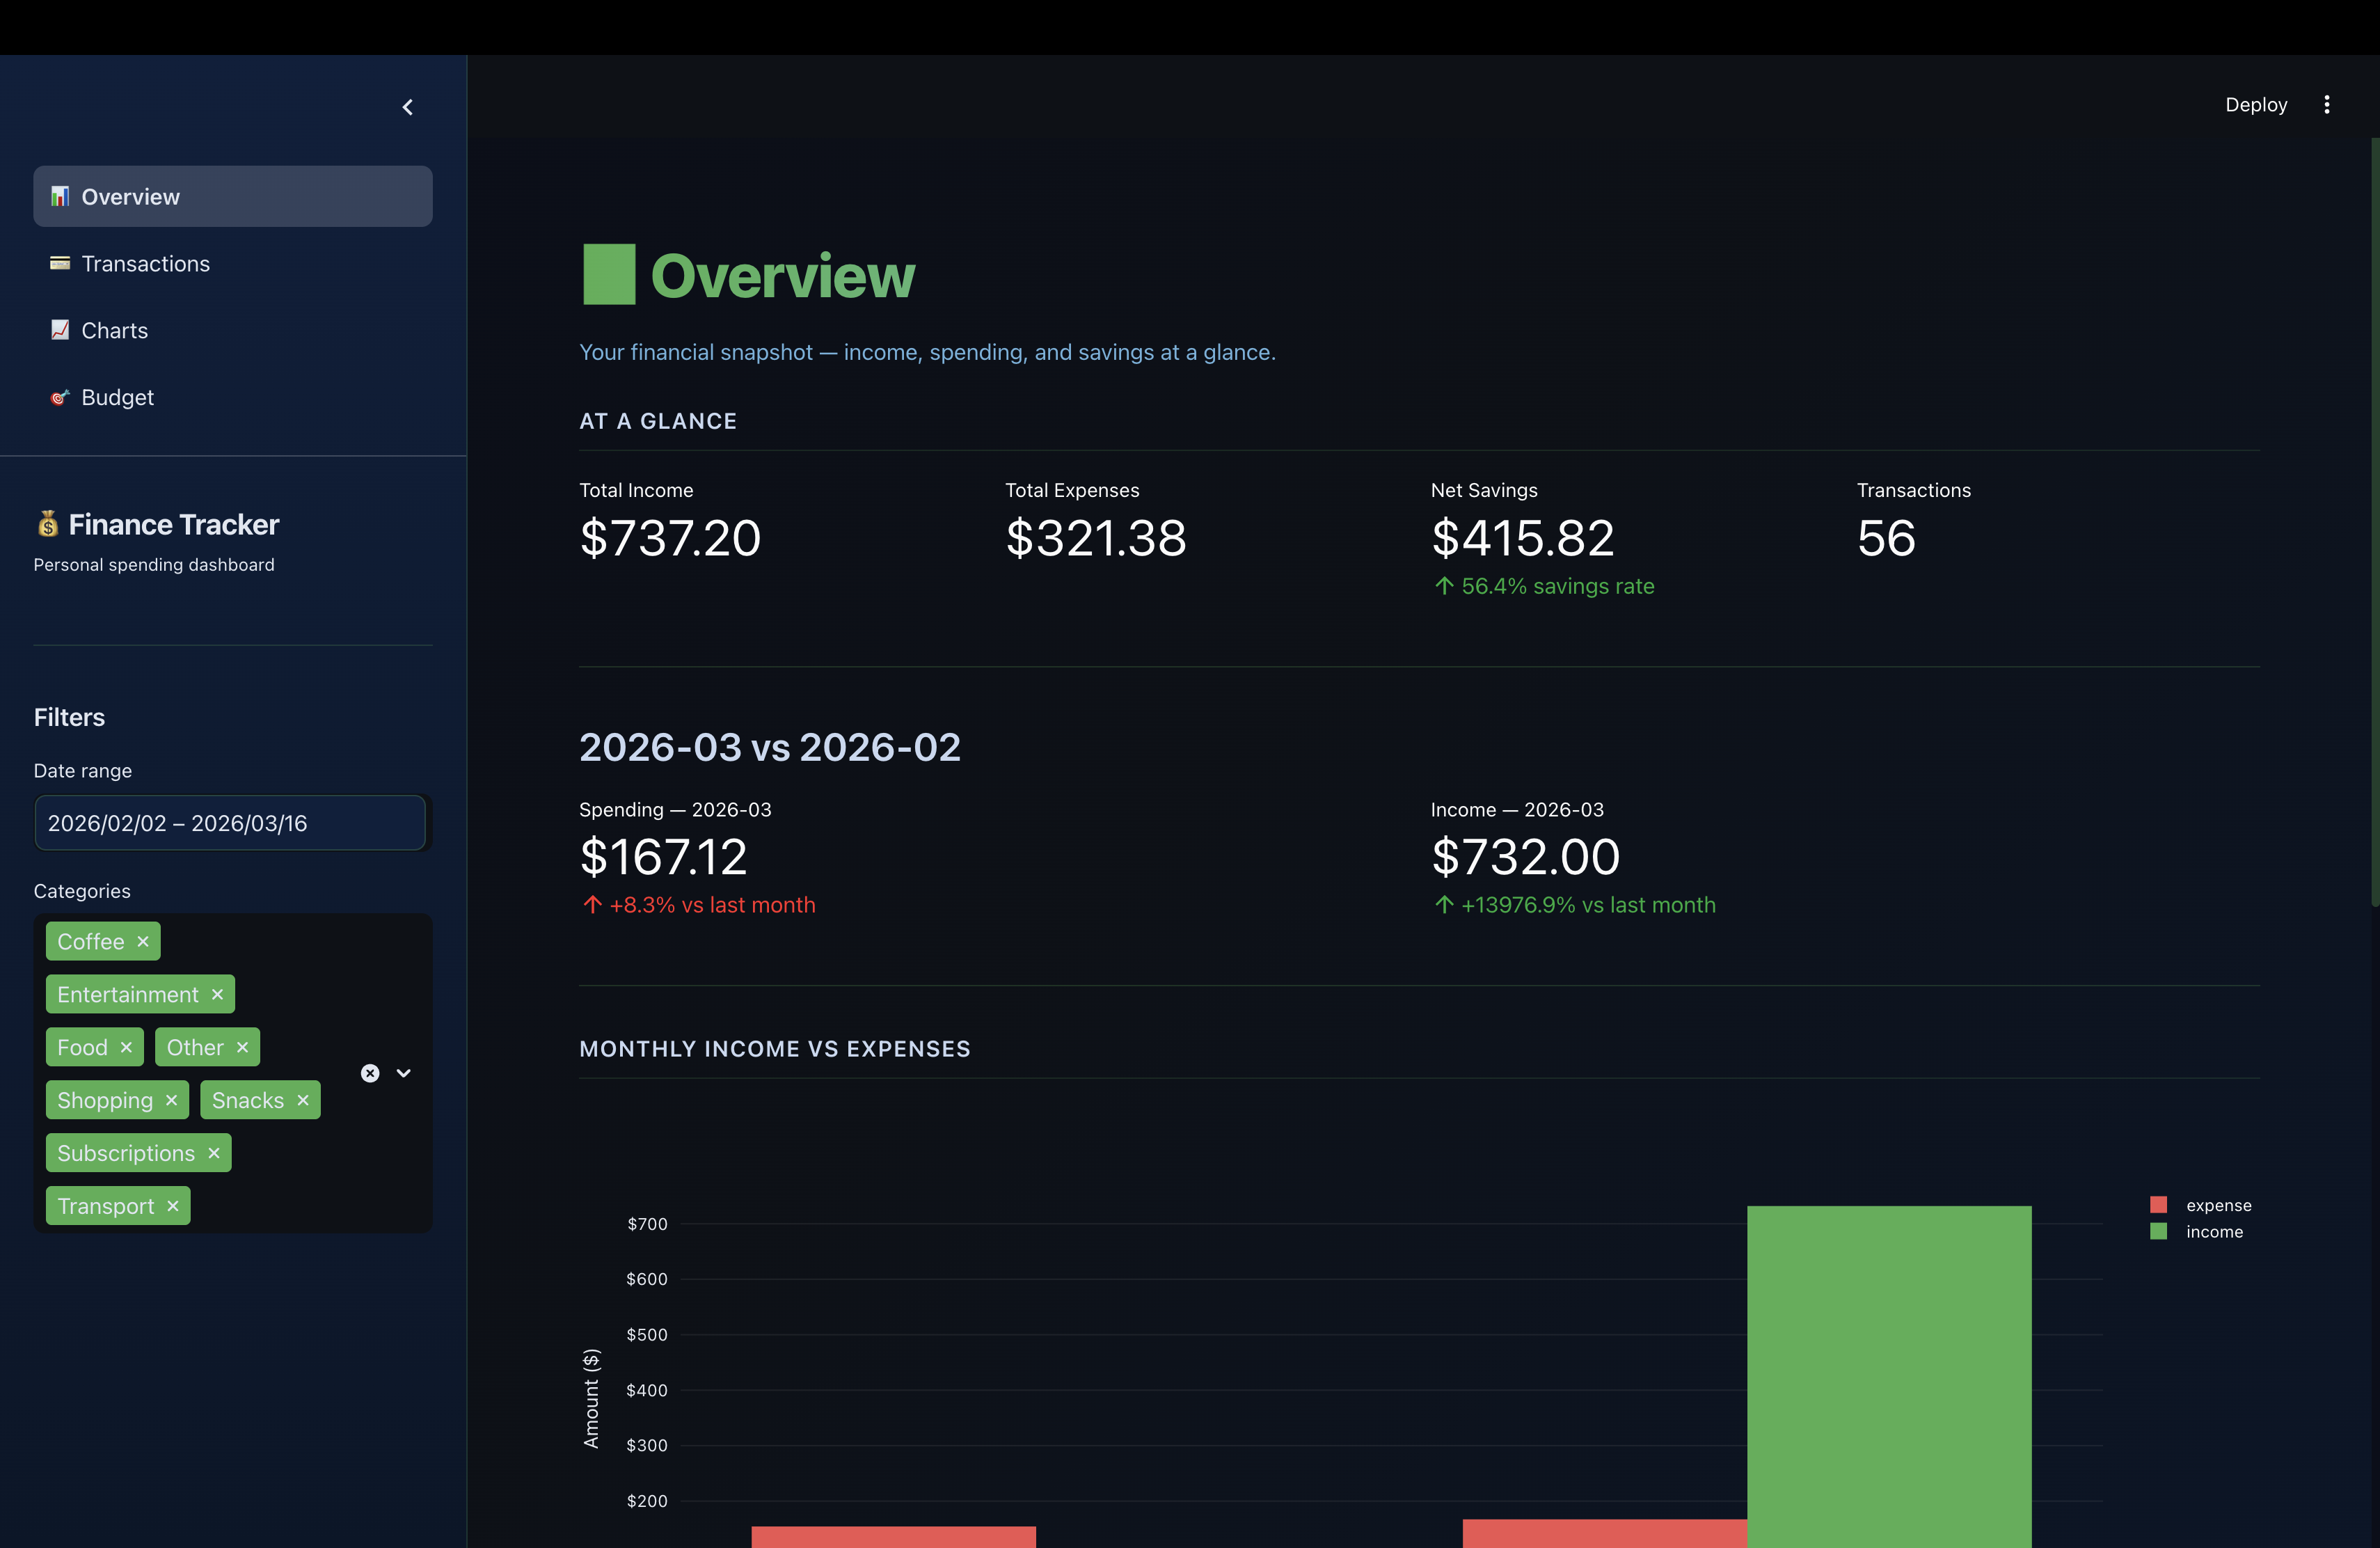
Task: Switch to the Transactions page
Action: point(146,263)
